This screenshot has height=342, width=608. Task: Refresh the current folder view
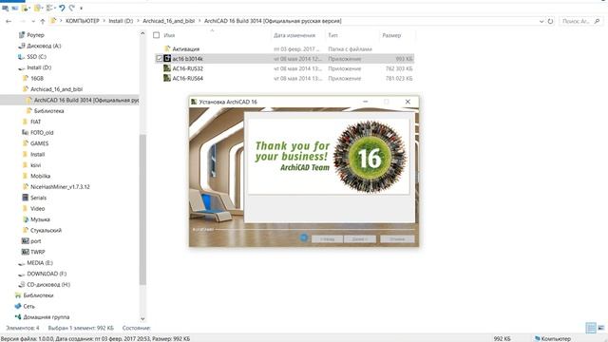coord(550,21)
